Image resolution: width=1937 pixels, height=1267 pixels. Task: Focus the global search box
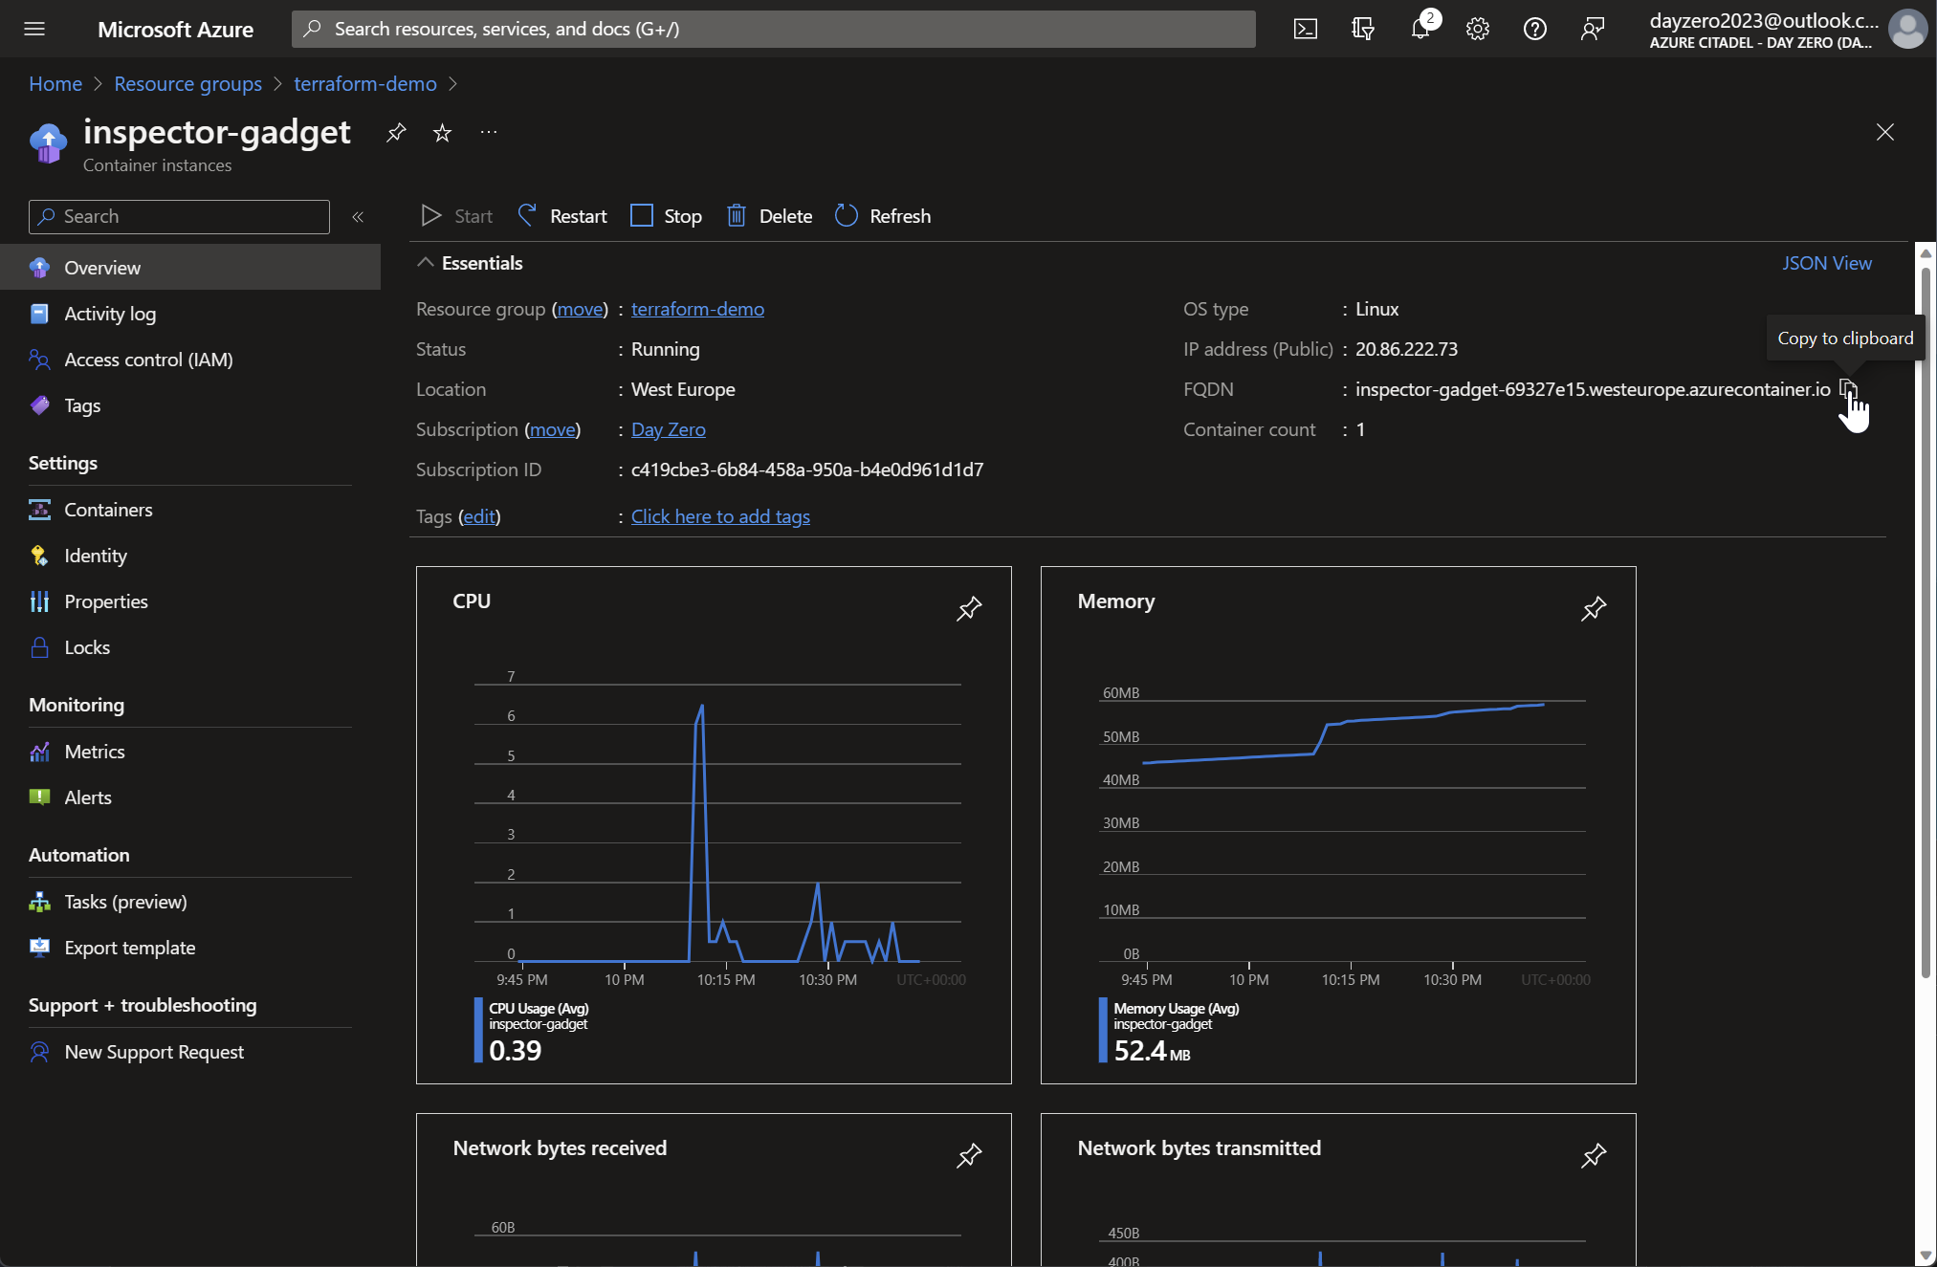(x=773, y=29)
